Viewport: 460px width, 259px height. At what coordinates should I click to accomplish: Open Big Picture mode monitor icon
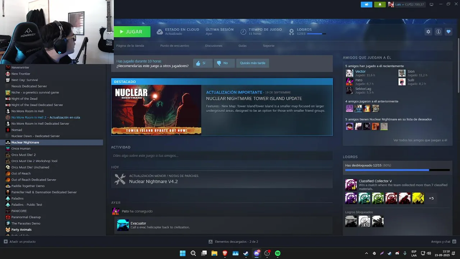[x=431, y=4]
